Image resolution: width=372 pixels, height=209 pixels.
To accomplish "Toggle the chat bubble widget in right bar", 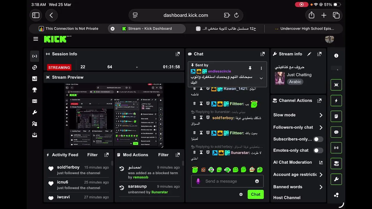I will tap(336, 132).
